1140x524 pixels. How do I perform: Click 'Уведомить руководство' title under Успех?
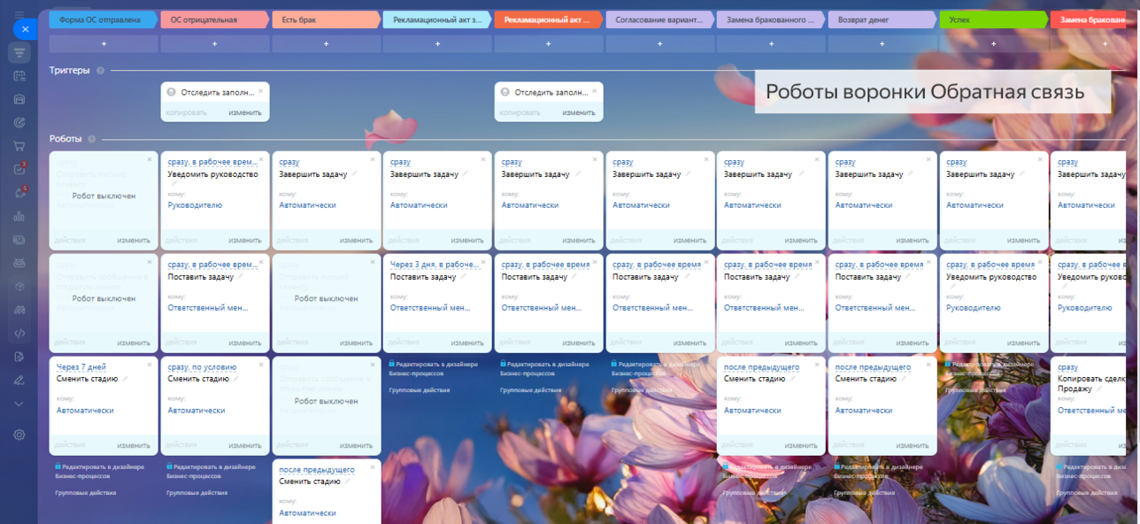point(991,277)
